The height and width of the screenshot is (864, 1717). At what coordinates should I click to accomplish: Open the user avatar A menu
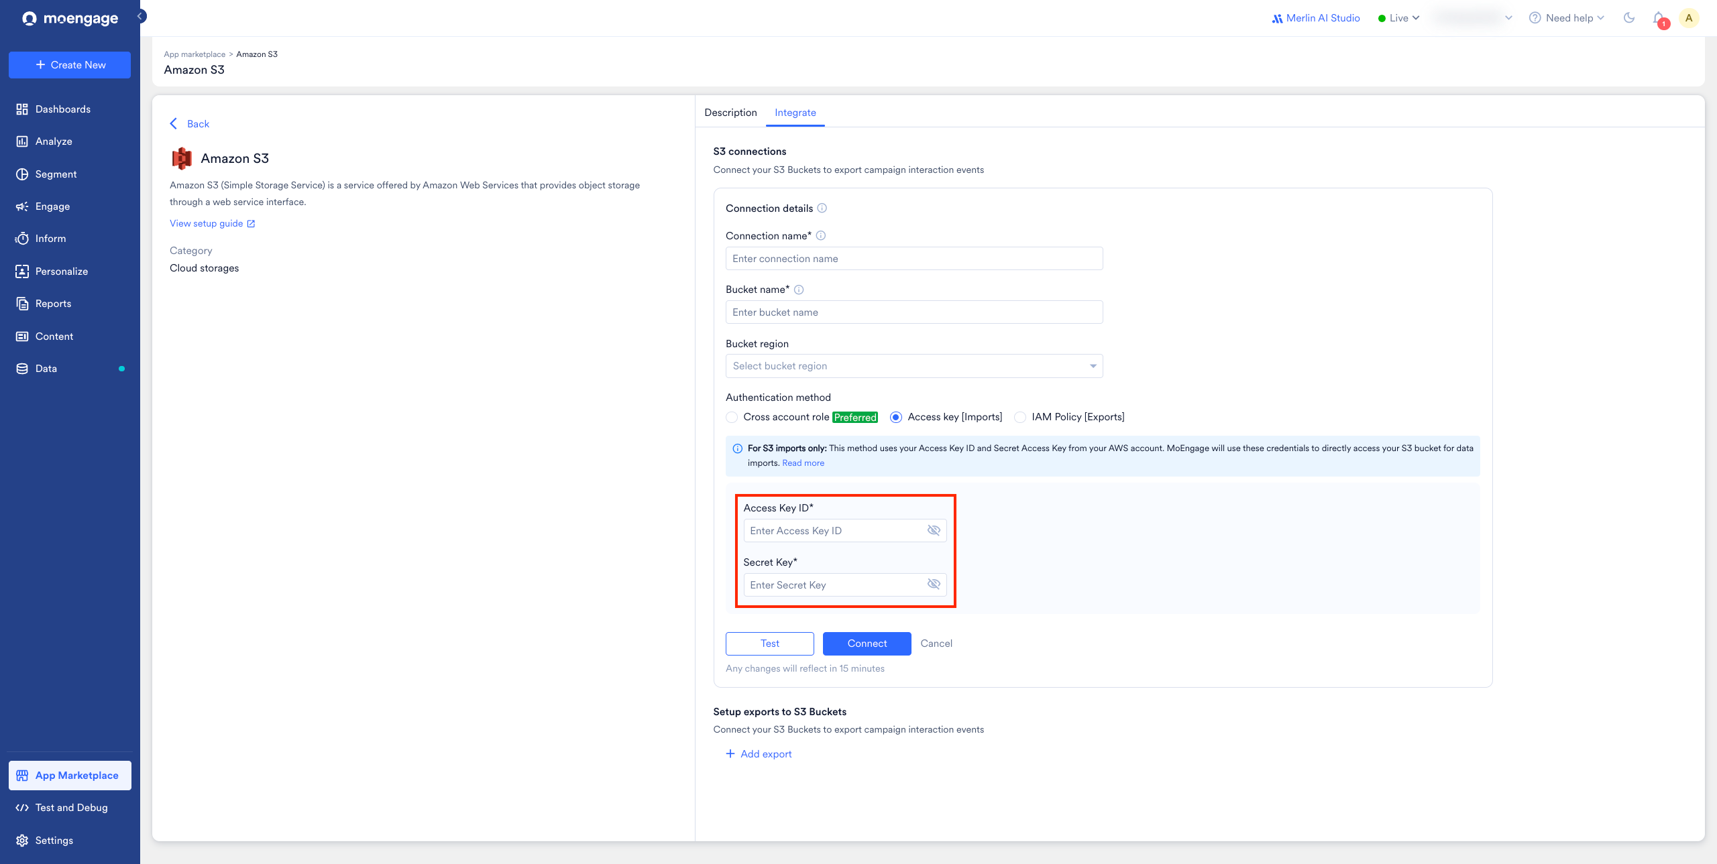click(x=1689, y=18)
